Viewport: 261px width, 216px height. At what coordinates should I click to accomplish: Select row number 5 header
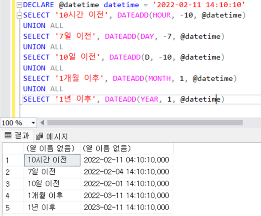tap(13, 208)
